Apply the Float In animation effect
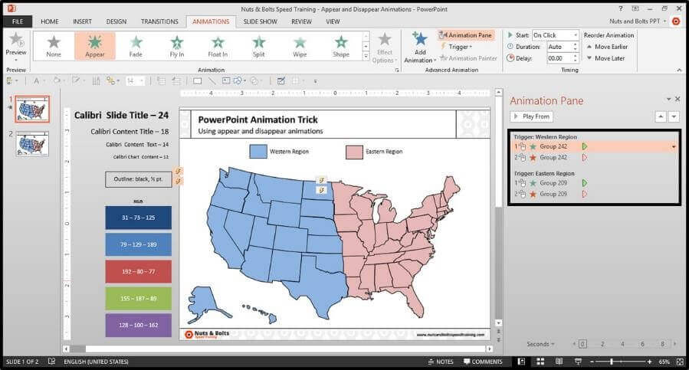 (218, 46)
